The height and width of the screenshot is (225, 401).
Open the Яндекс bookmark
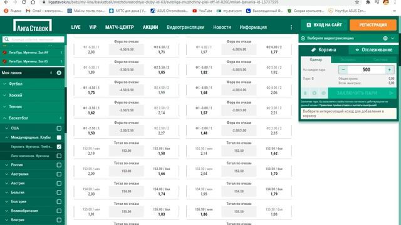[13, 11]
